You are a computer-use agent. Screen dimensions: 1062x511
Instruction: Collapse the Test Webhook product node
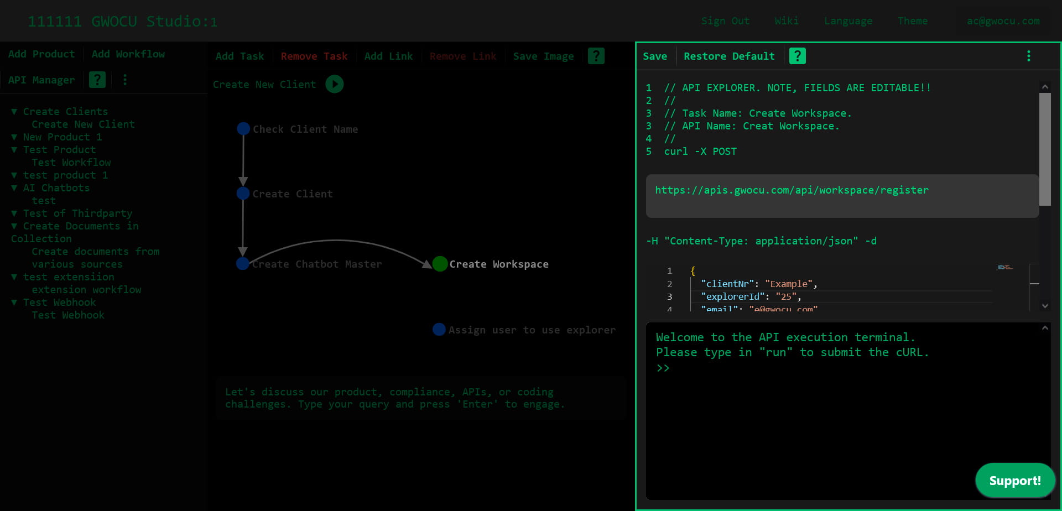(x=14, y=303)
